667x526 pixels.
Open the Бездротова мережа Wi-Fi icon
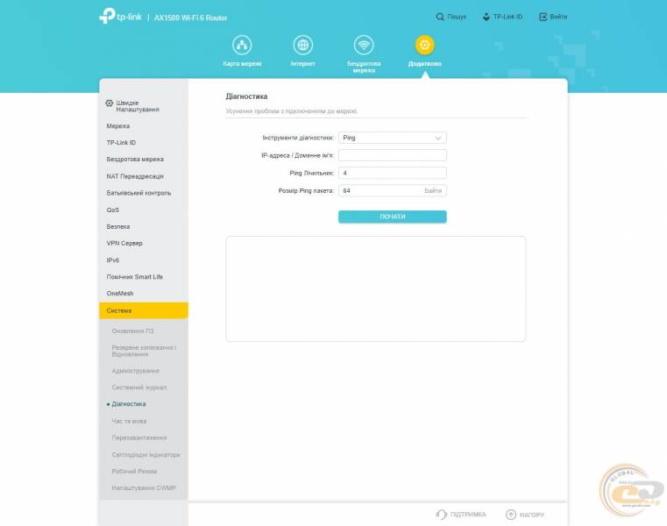coord(364,45)
